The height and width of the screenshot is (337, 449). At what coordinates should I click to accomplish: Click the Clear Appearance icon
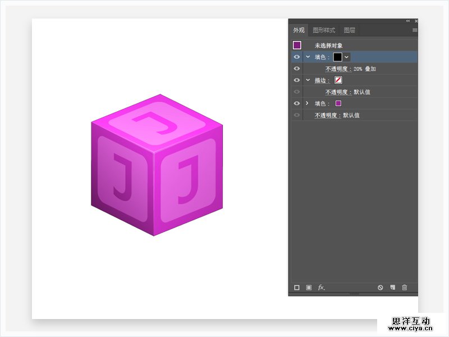click(380, 288)
